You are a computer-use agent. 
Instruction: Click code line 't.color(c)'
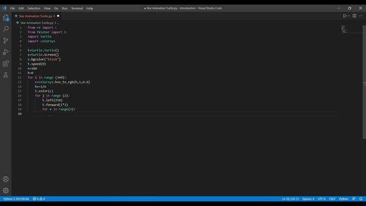pyautogui.click(x=44, y=91)
